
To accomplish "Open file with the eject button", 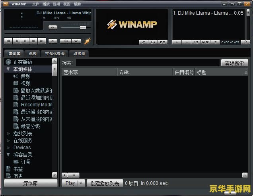I will pyautogui.click(x=53, y=41).
